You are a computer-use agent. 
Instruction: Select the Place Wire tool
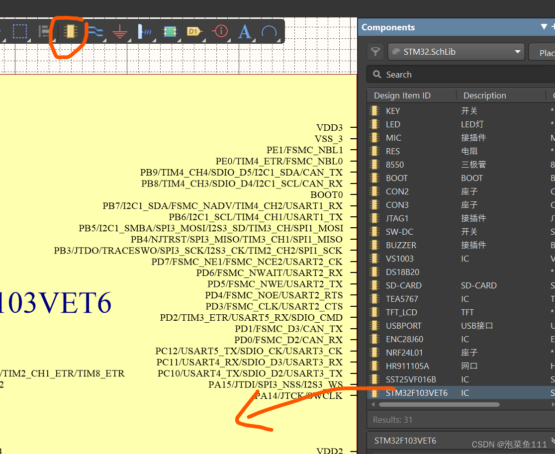click(x=95, y=31)
